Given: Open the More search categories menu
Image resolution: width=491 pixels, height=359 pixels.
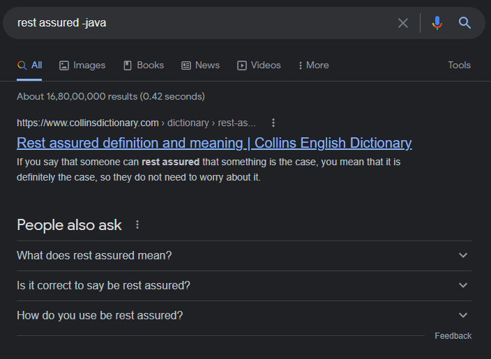Looking at the screenshot, I should point(313,66).
